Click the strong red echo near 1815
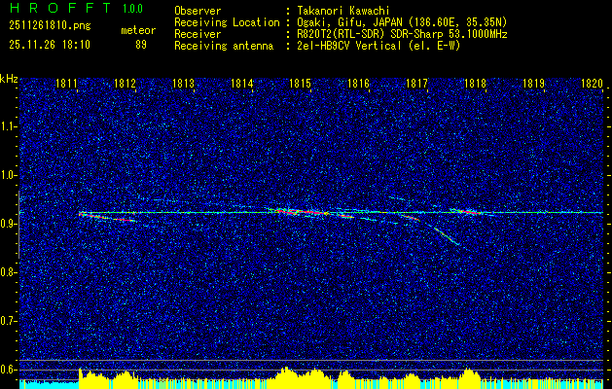The image size is (612, 389). (303, 212)
